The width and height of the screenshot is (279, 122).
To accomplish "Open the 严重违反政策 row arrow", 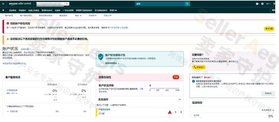I will pyautogui.click(x=181, y=112).
